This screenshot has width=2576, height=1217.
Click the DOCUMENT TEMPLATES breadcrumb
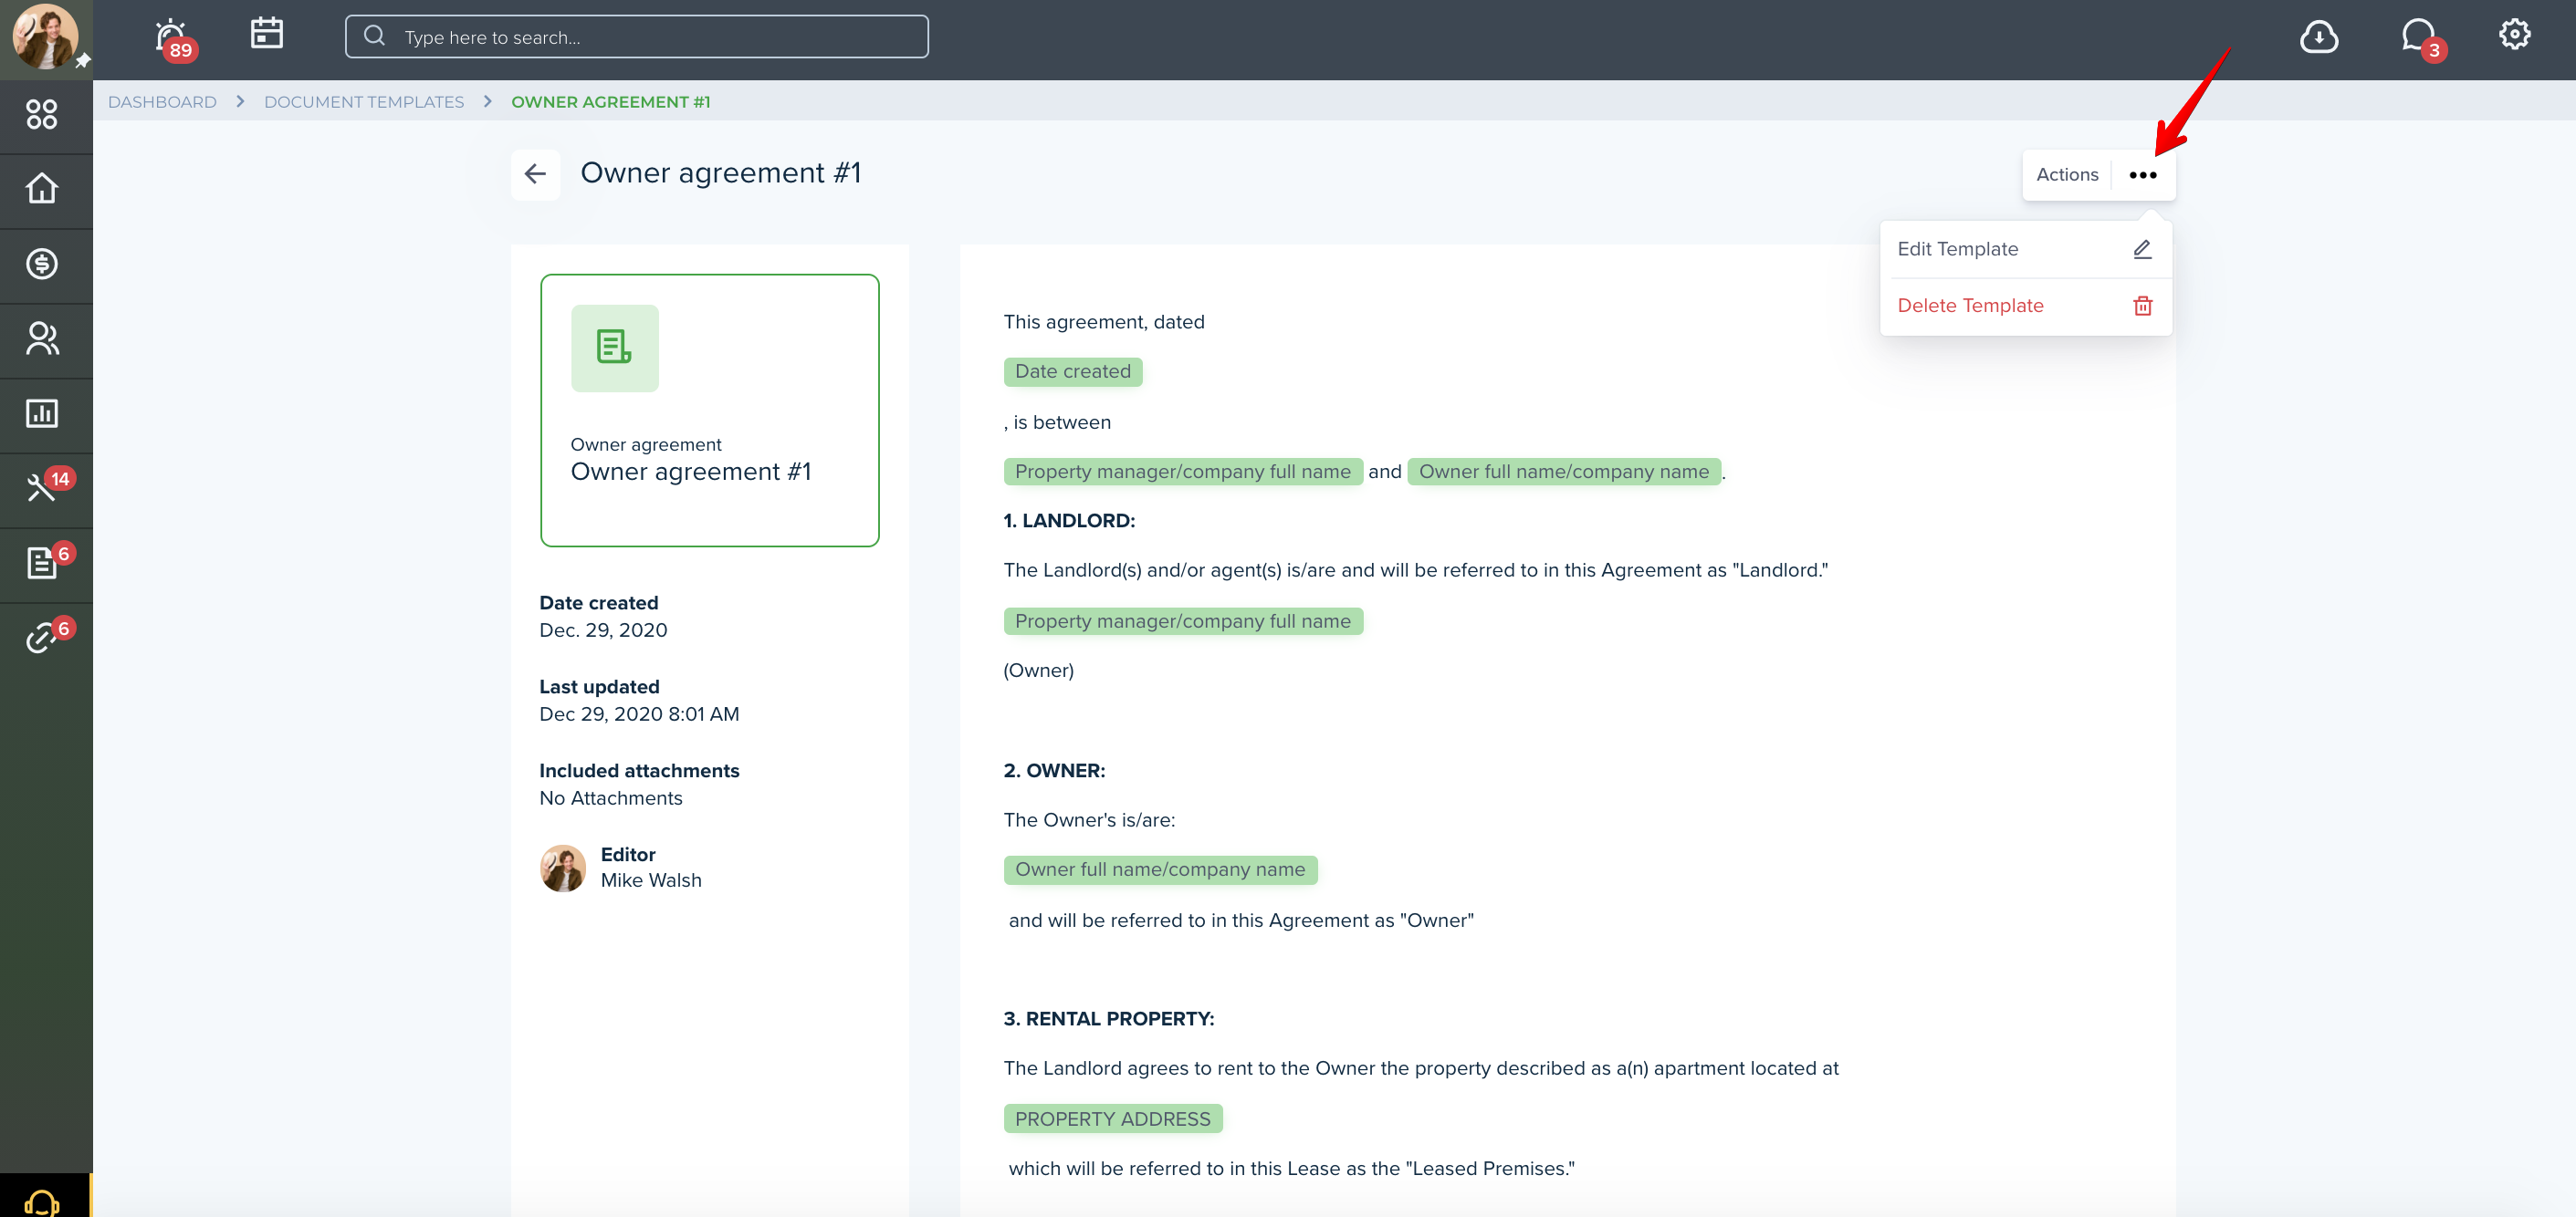[364, 102]
